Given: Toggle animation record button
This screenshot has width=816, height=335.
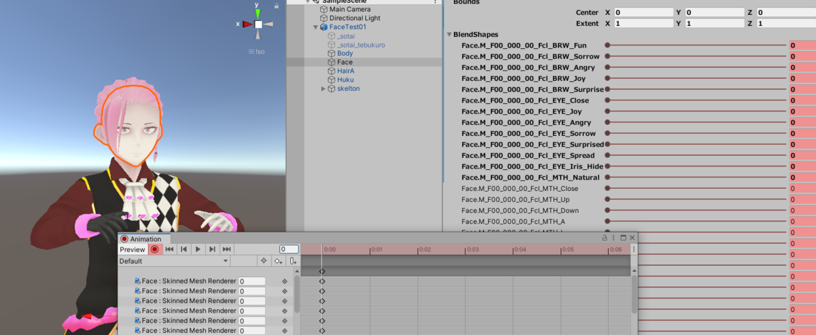Looking at the screenshot, I should pyautogui.click(x=154, y=249).
